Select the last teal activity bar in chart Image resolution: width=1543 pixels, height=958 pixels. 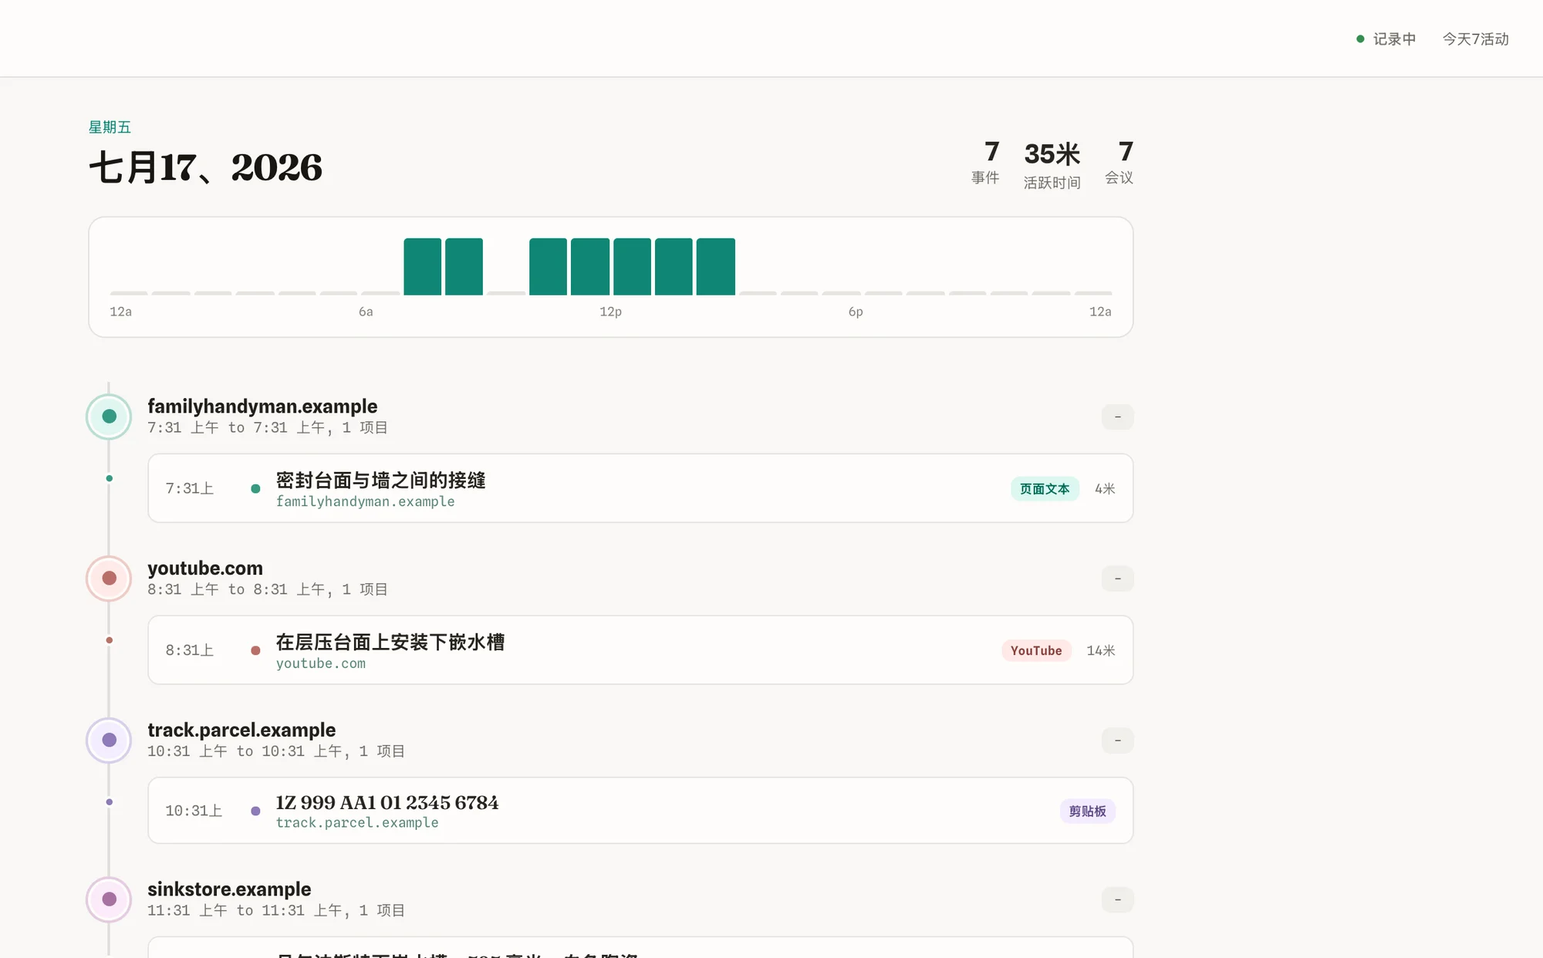point(715,267)
